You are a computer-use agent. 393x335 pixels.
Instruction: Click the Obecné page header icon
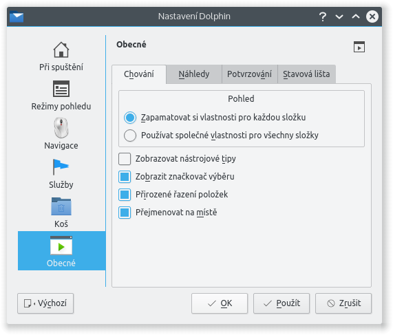coord(359,47)
